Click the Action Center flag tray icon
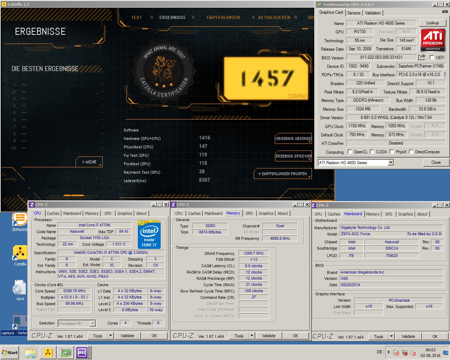450x360 pixels. click(x=396, y=353)
